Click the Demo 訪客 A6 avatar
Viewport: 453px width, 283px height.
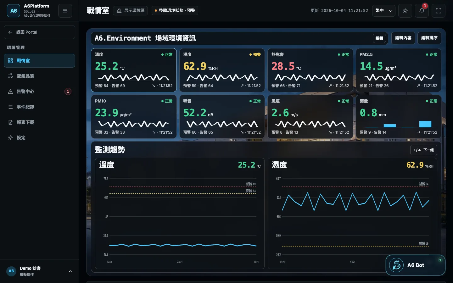click(x=11, y=271)
